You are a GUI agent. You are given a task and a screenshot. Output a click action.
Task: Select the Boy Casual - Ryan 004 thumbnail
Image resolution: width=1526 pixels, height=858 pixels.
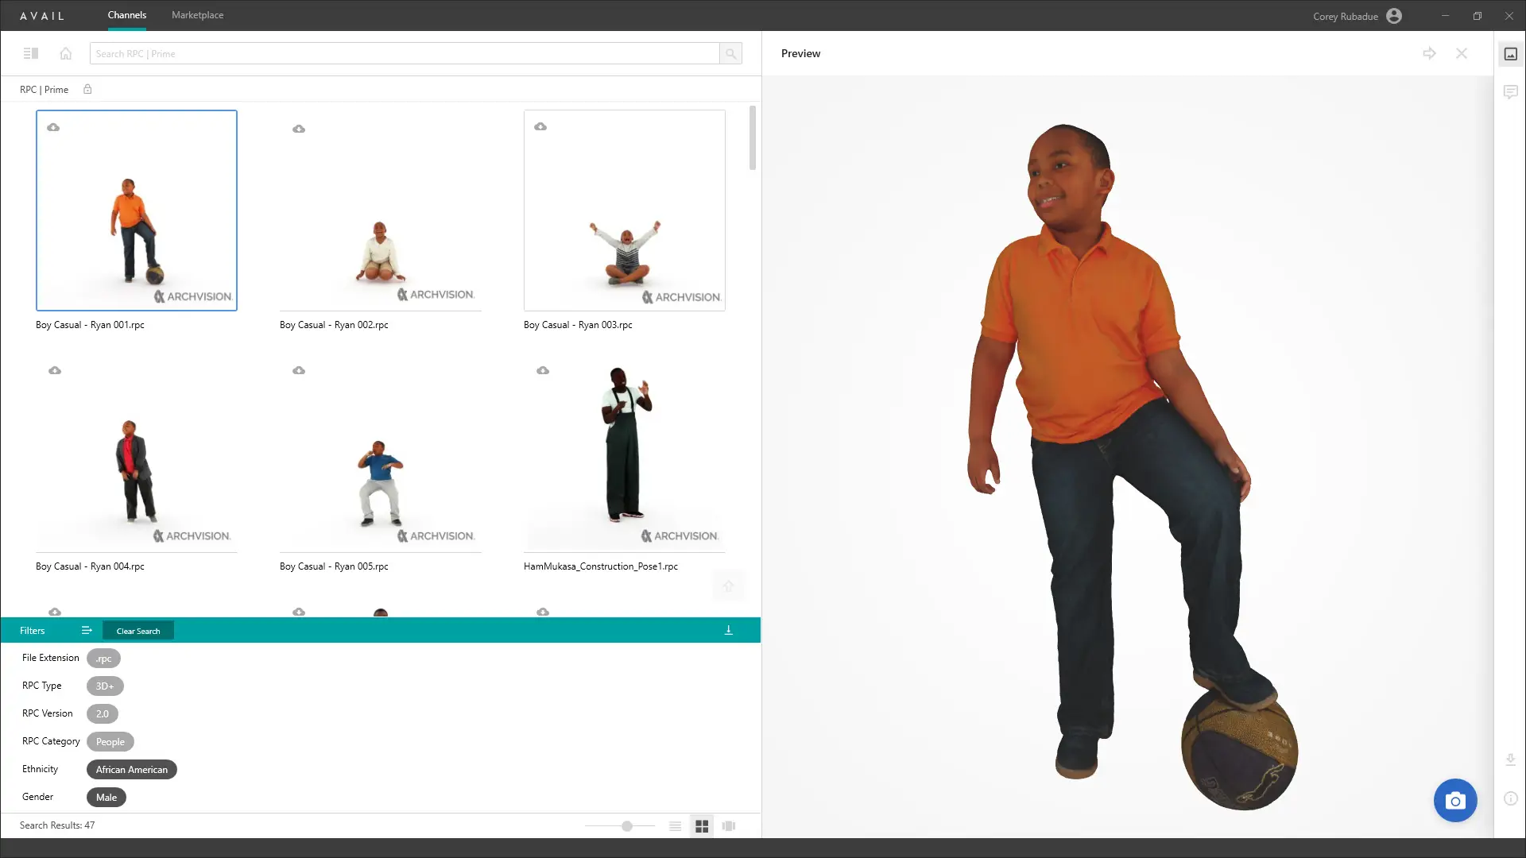click(137, 461)
